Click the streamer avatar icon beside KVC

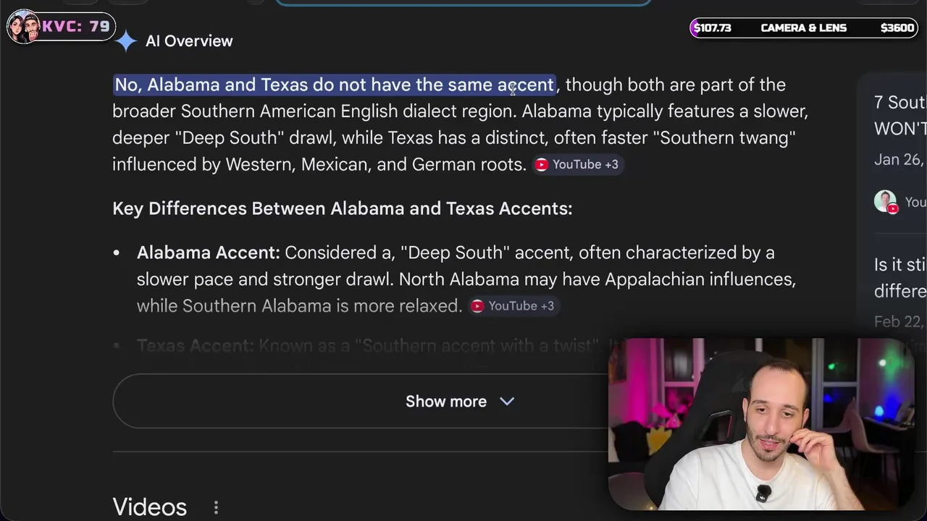coord(24,27)
